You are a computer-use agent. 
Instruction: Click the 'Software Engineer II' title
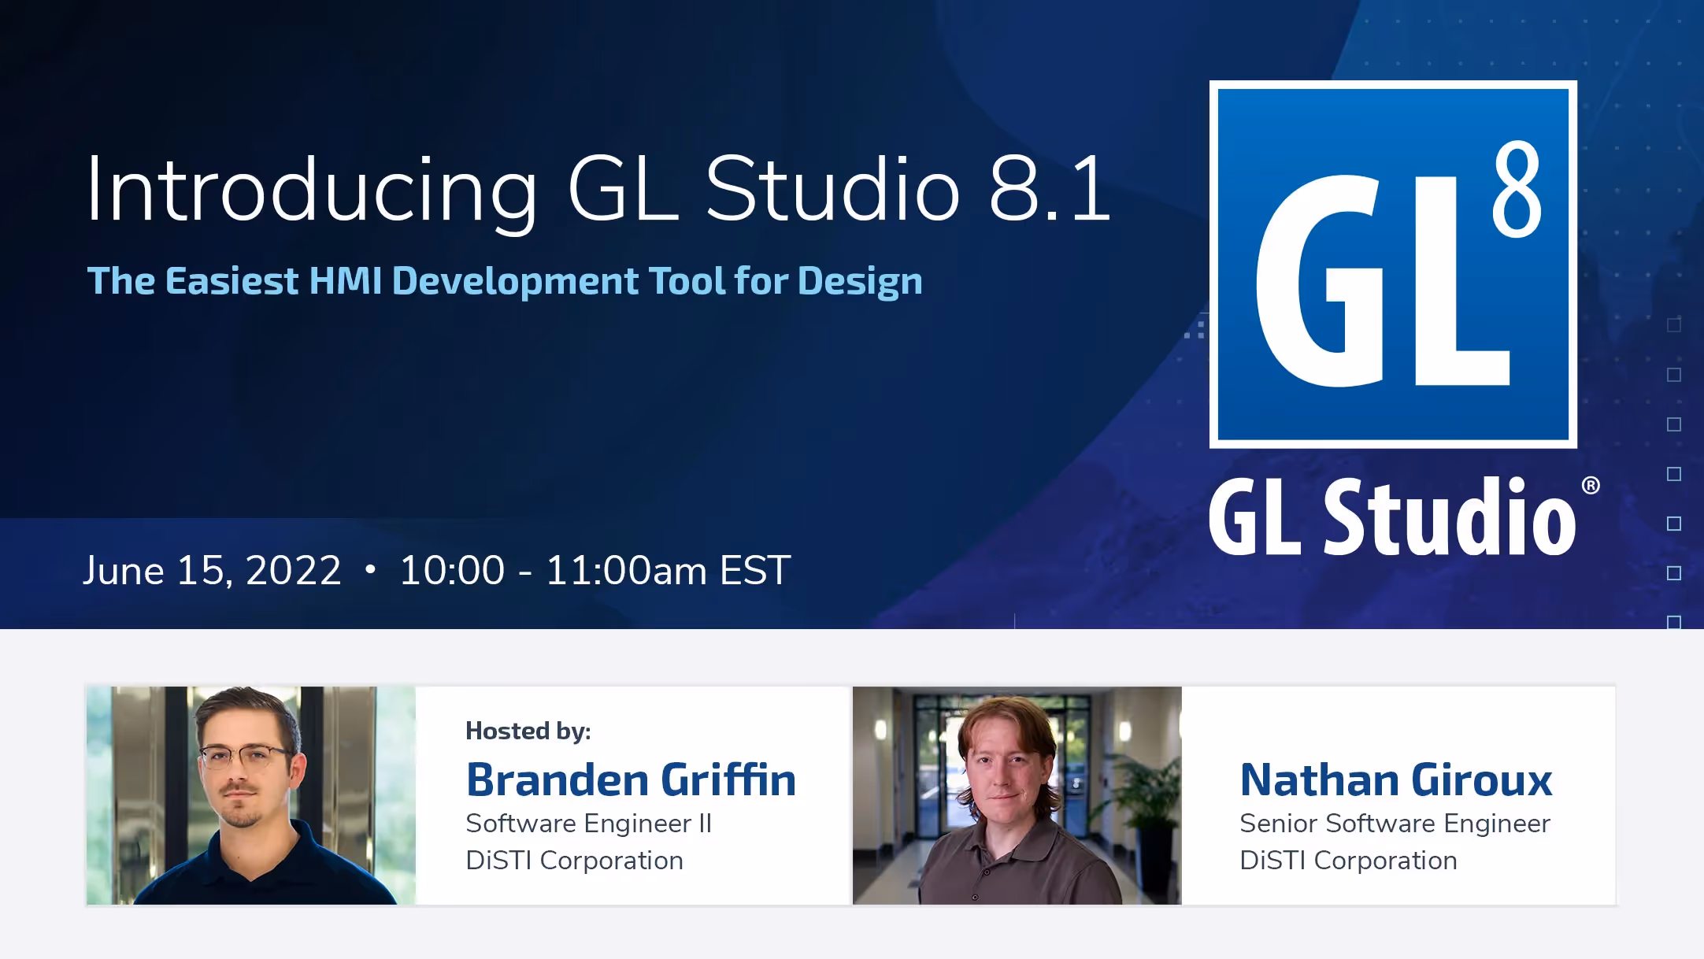pos(589,824)
